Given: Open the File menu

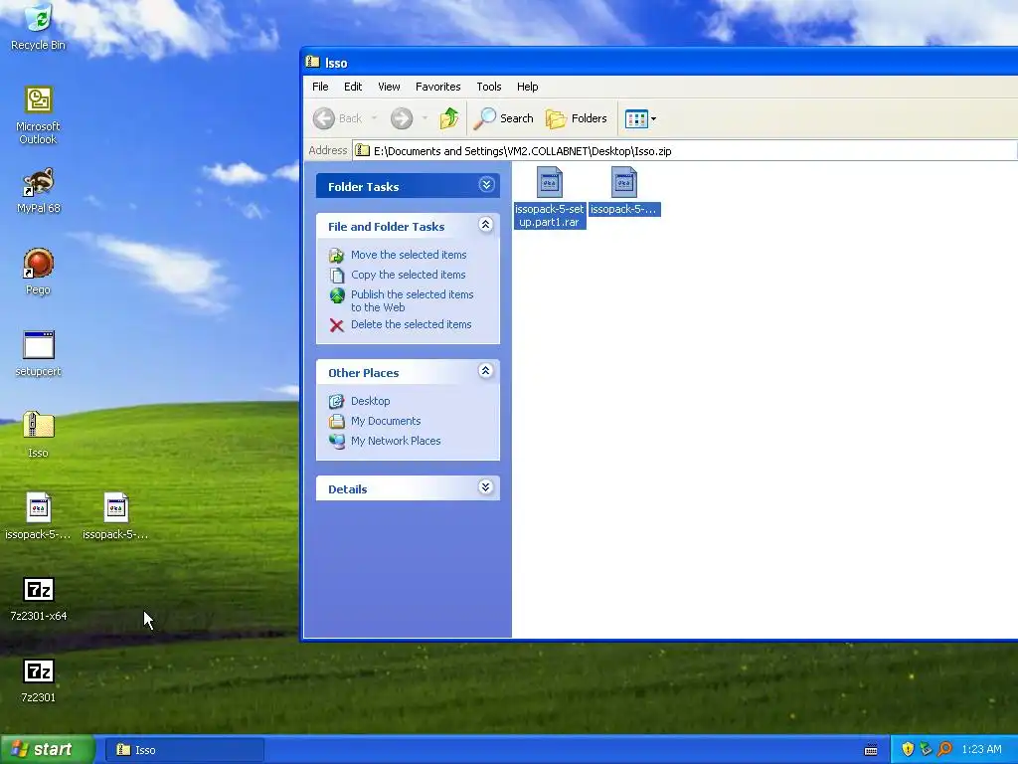Looking at the screenshot, I should pos(320,87).
